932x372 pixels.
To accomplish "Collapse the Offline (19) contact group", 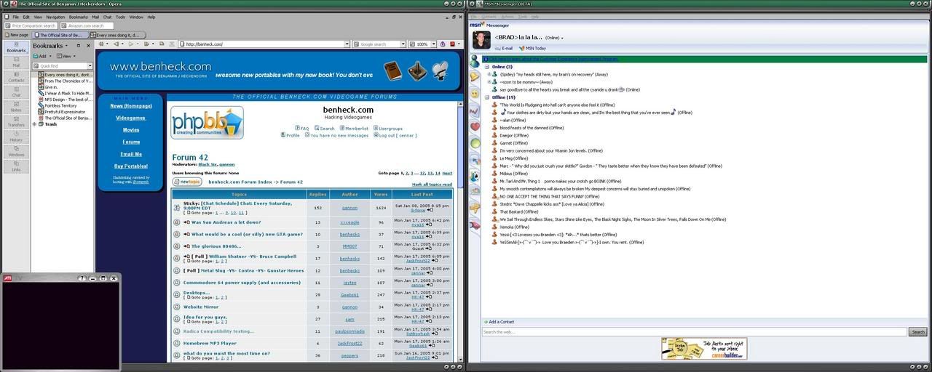I will [487, 97].
